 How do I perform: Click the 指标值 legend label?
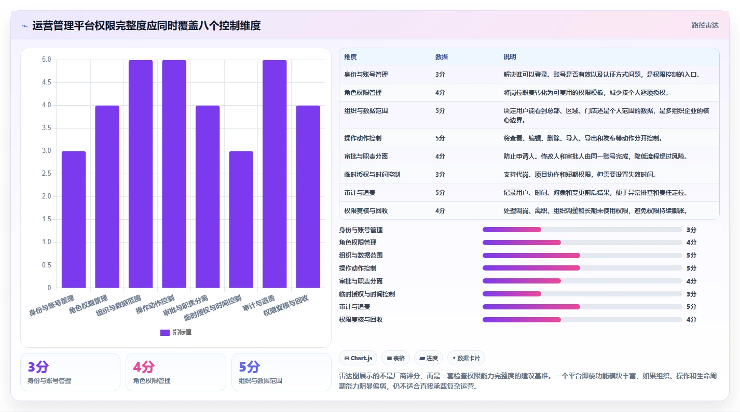(x=182, y=332)
